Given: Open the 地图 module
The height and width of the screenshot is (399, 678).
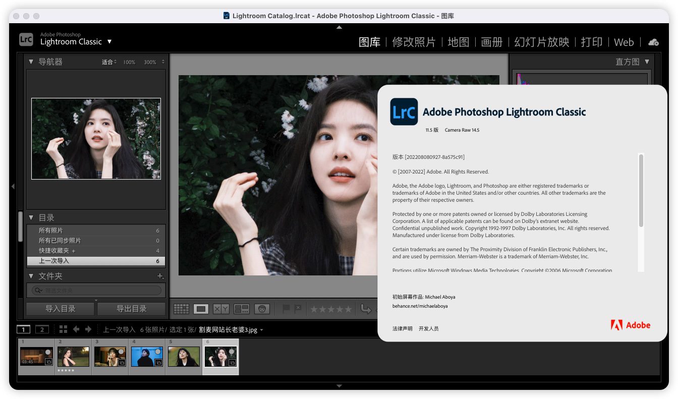Looking at the screenshot, I should (459, 42).
